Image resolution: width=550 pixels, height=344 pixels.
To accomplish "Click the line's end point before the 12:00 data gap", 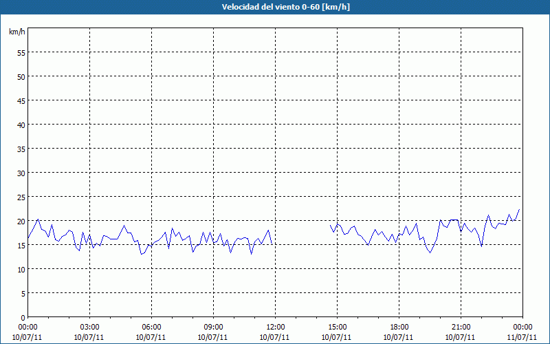I will [x=272, y=244].
